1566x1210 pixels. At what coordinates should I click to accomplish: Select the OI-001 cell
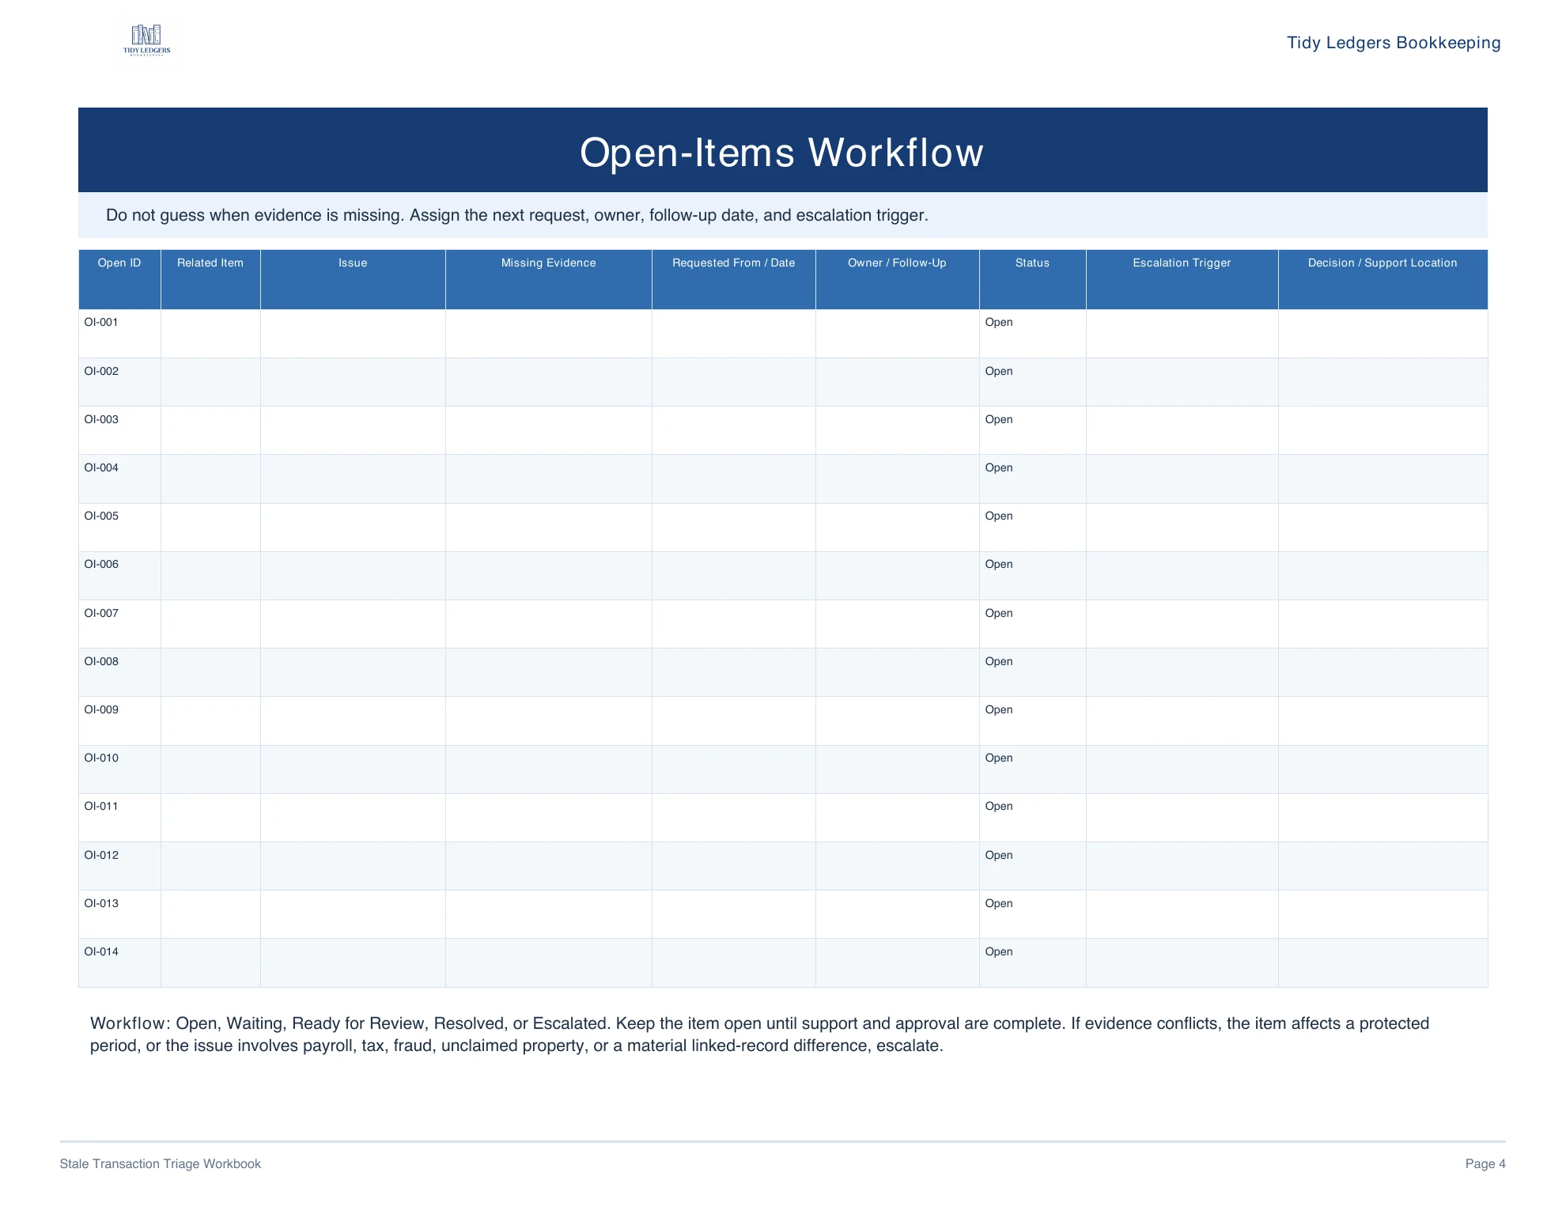tap(119, 334)
